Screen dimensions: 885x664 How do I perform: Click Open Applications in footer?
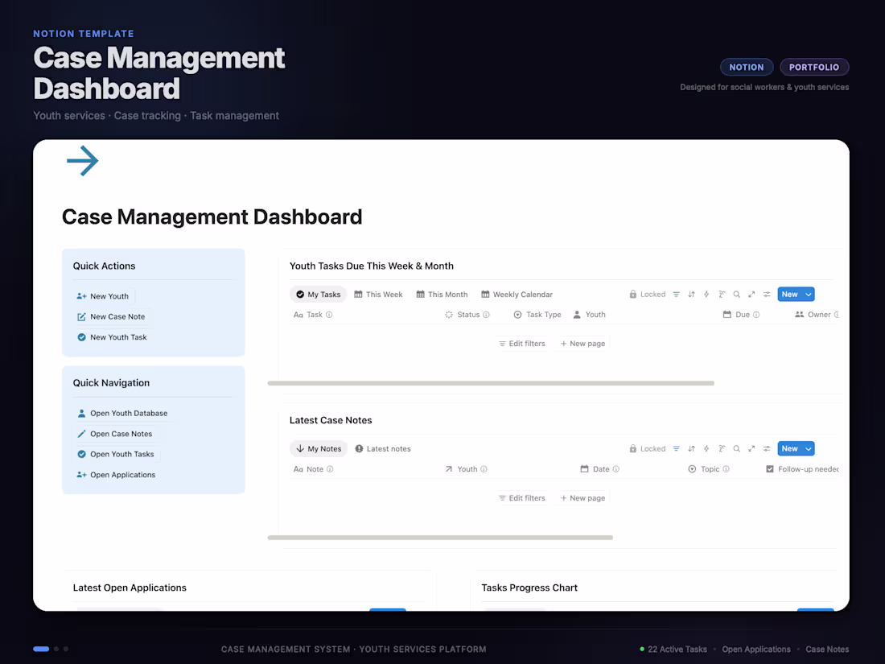tap(756, 650)
